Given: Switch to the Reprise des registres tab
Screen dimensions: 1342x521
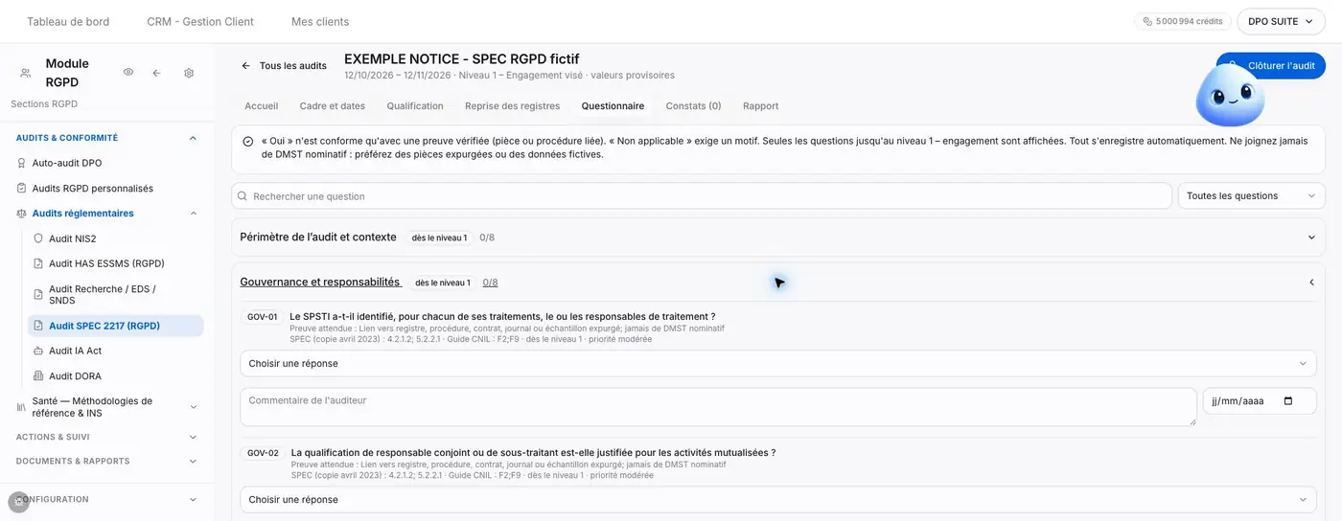Looking at the screenshot, I should point(513,106).
